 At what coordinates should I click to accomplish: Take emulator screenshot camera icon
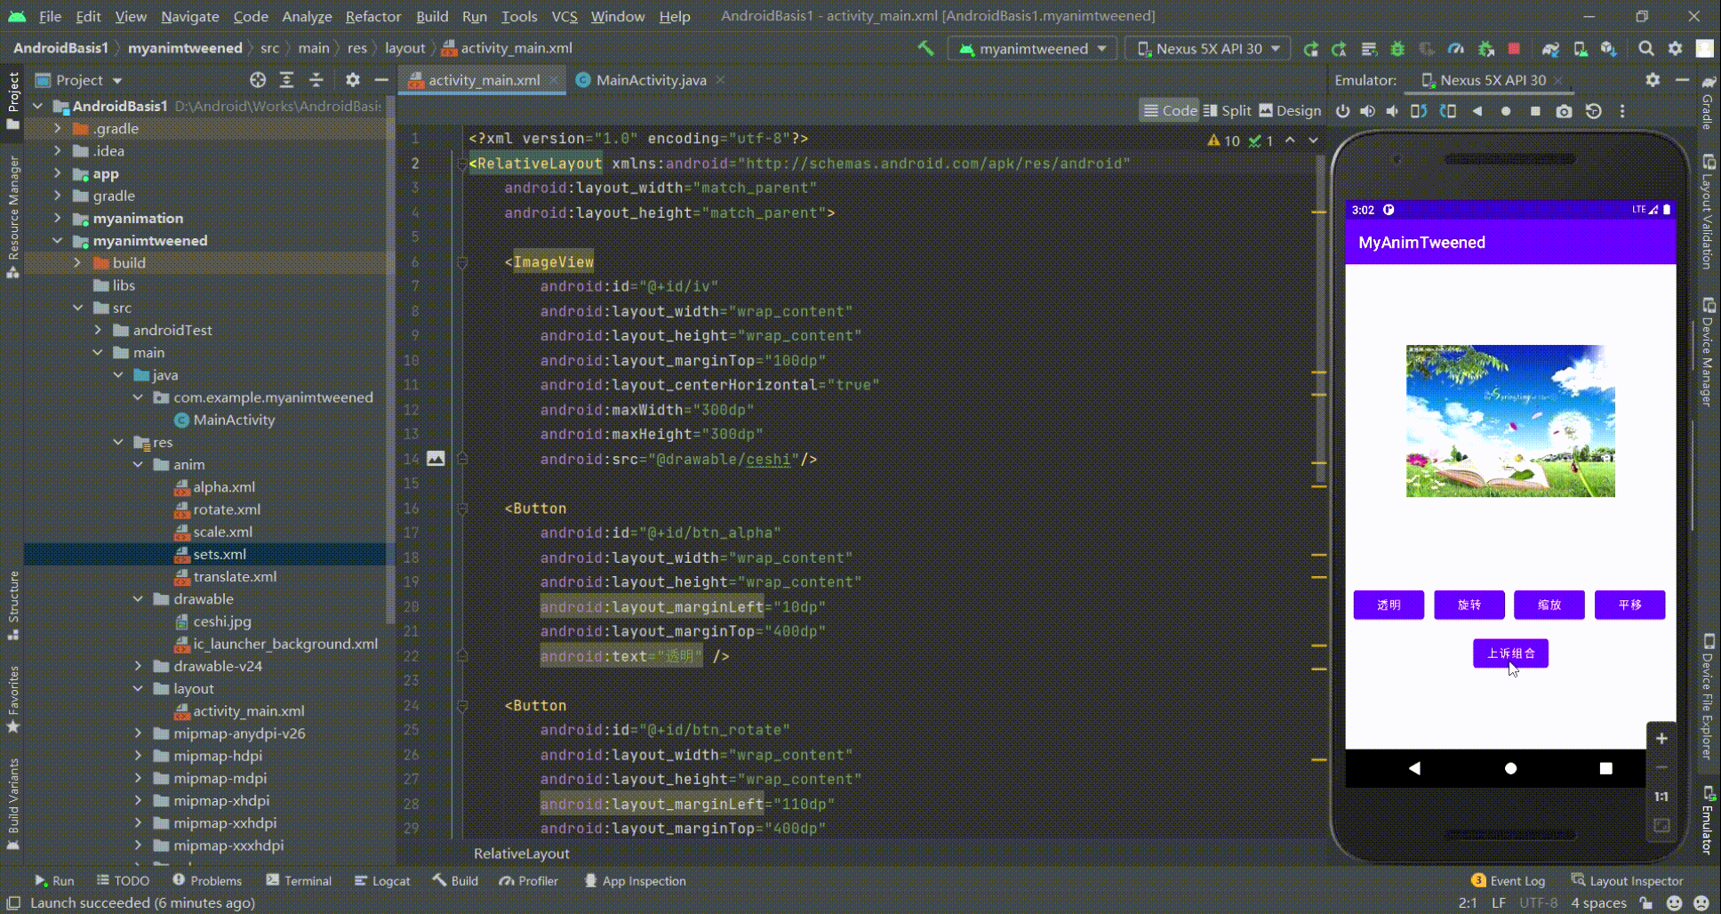1564,111
